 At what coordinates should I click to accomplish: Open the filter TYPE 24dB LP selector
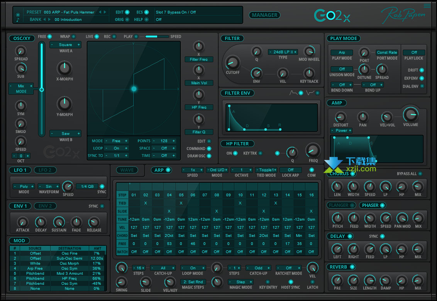(283, 52)
